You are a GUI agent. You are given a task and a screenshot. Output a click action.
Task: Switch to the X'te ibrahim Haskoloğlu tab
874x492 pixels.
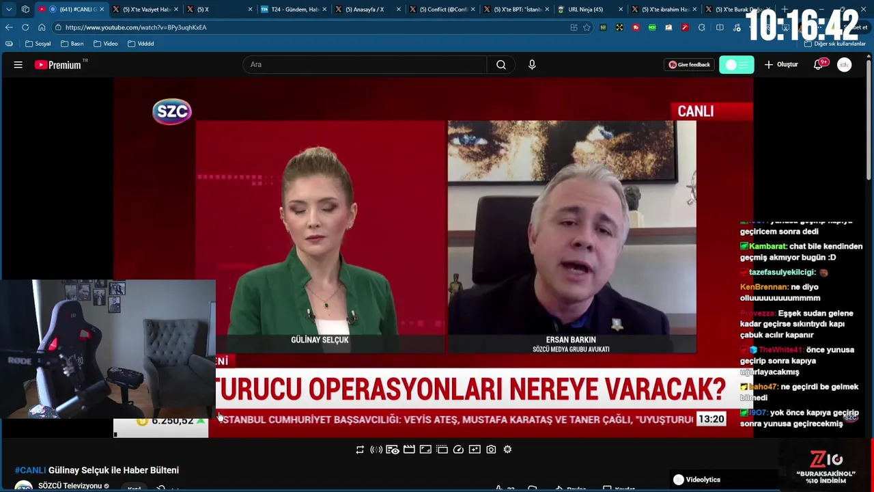tap(664, 10)
